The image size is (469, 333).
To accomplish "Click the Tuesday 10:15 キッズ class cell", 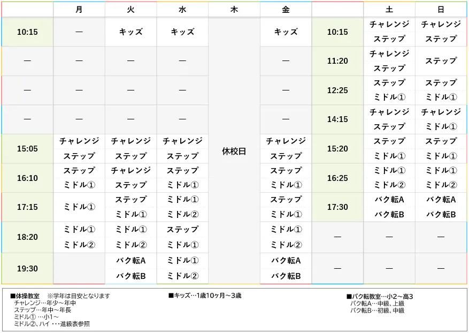I will tap(130, 32).
